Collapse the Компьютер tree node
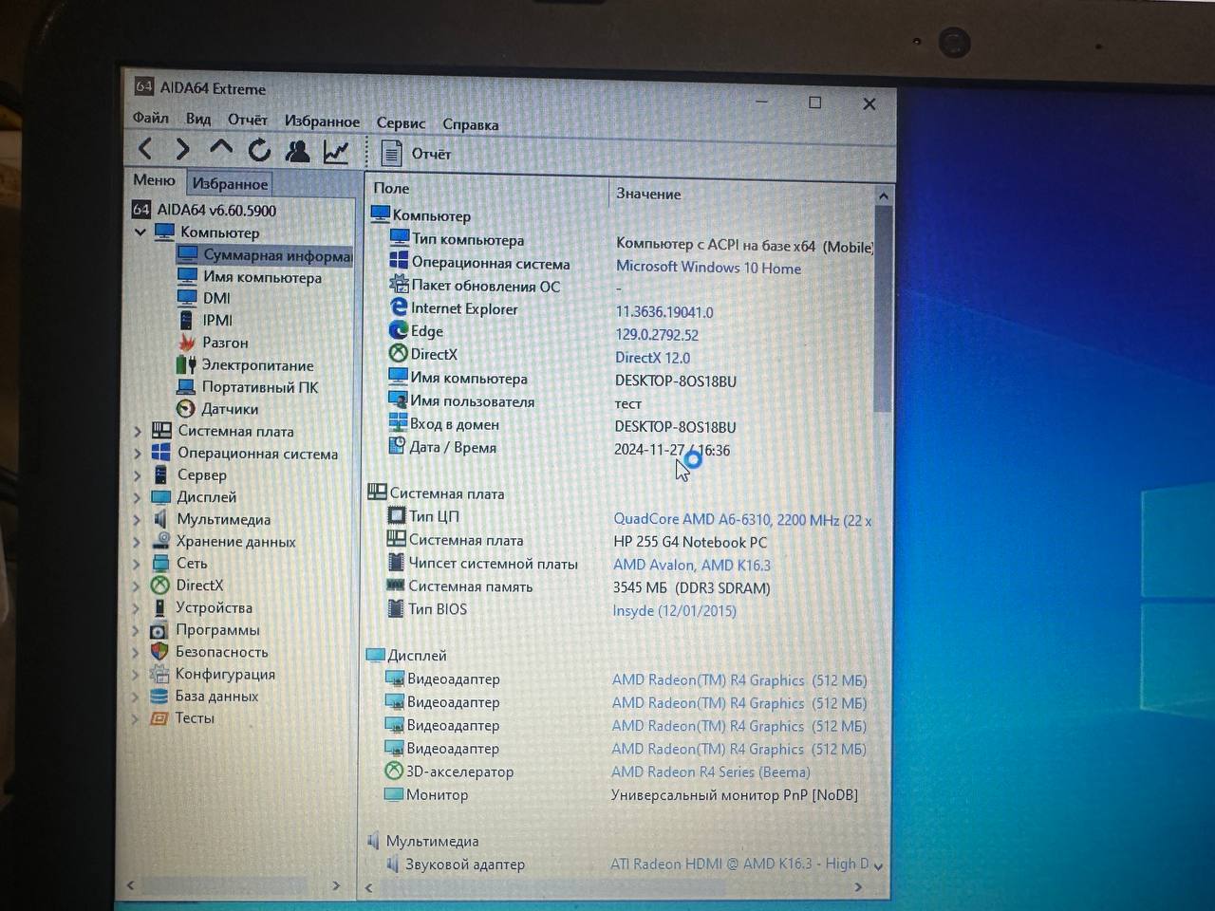 [x=140, y=232]
